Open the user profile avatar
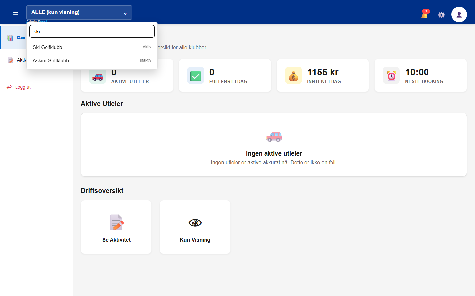This screenshot has height=296, width=475. [459, 14]
